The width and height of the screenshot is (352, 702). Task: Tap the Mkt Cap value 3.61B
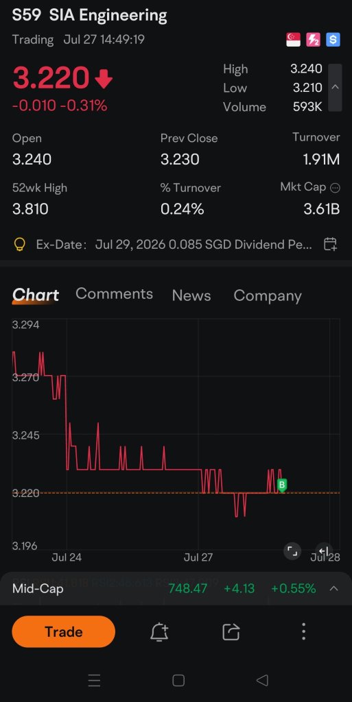tap(322, 209)
